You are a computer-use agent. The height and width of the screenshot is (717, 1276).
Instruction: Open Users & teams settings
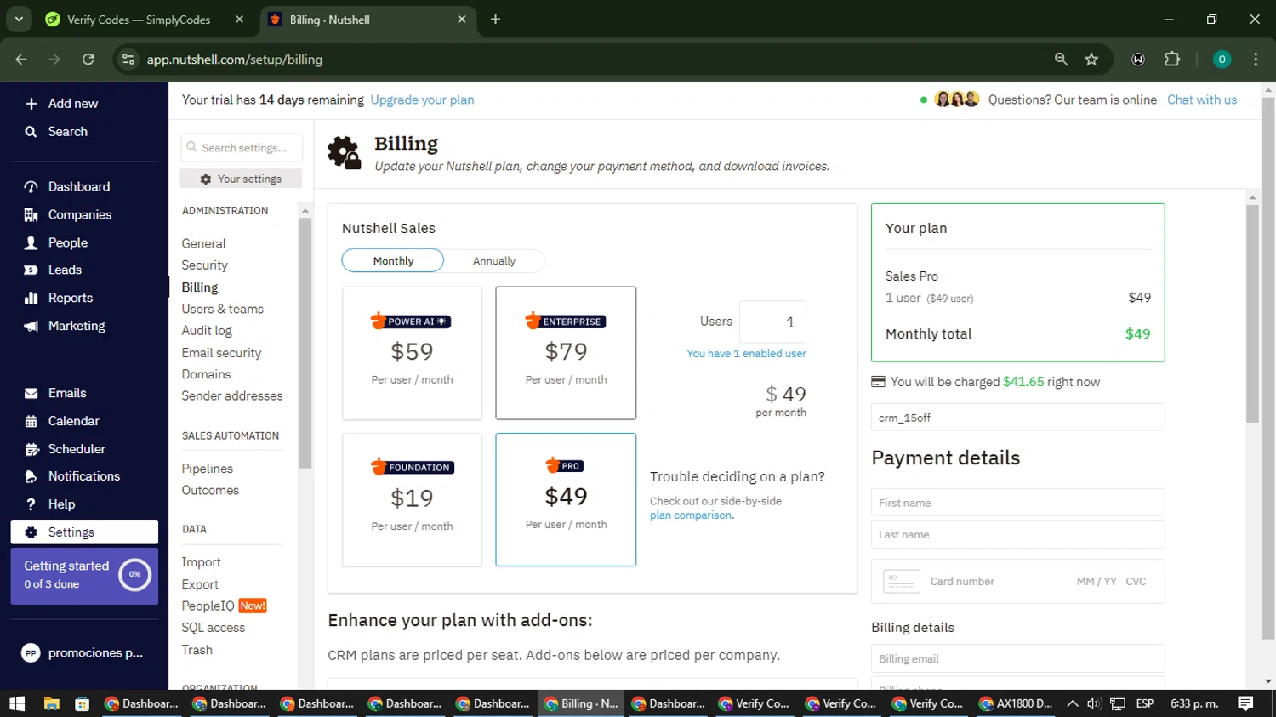point(222,309)
